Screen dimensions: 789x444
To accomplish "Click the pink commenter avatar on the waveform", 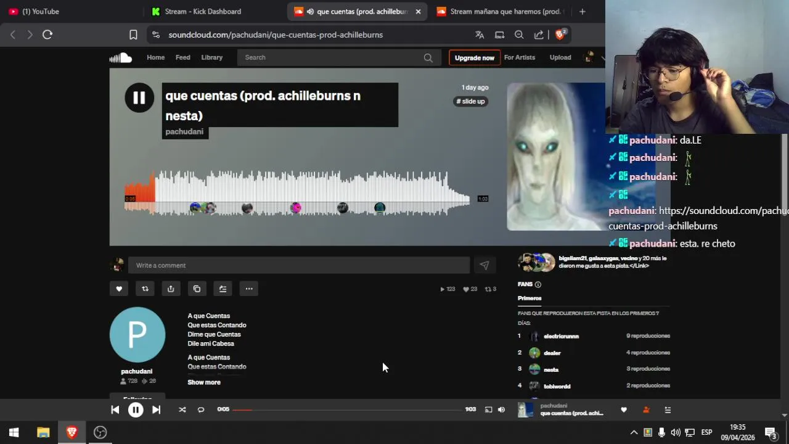I will pos(296,208).
